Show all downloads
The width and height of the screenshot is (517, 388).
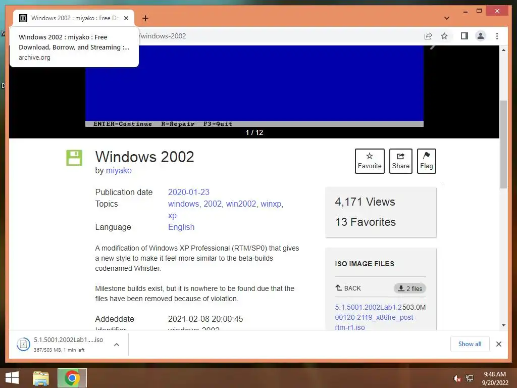[470, 344]
